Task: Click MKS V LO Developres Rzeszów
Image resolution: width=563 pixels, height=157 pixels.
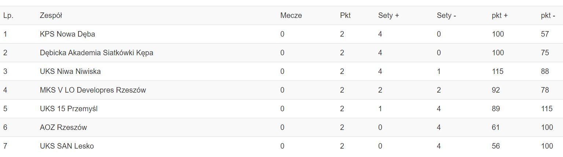Action: click(93, 90)
